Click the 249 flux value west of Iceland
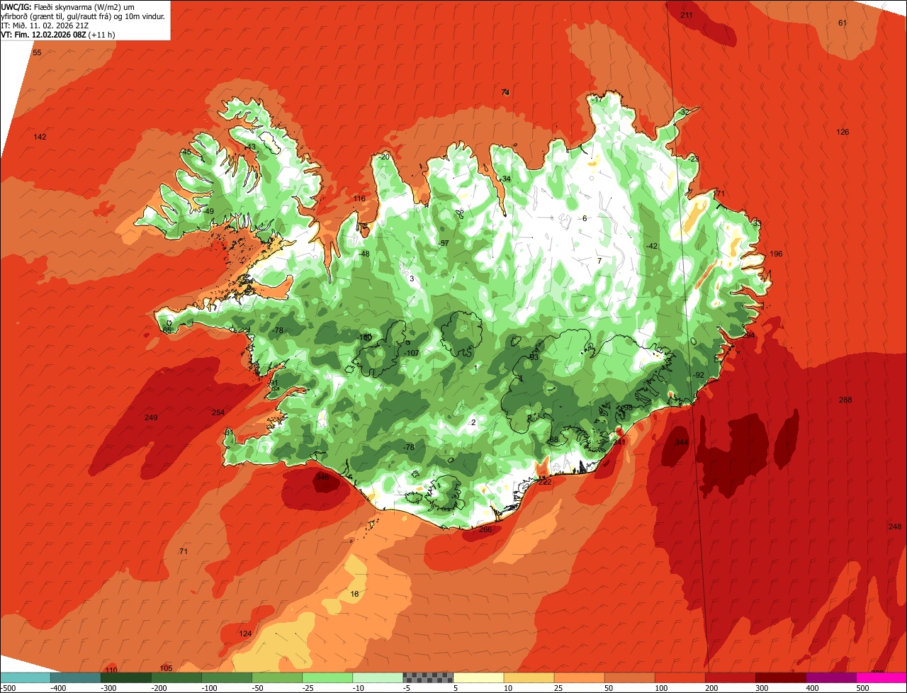The width and height of the screenshot is (907, 693). coord(151,417)
